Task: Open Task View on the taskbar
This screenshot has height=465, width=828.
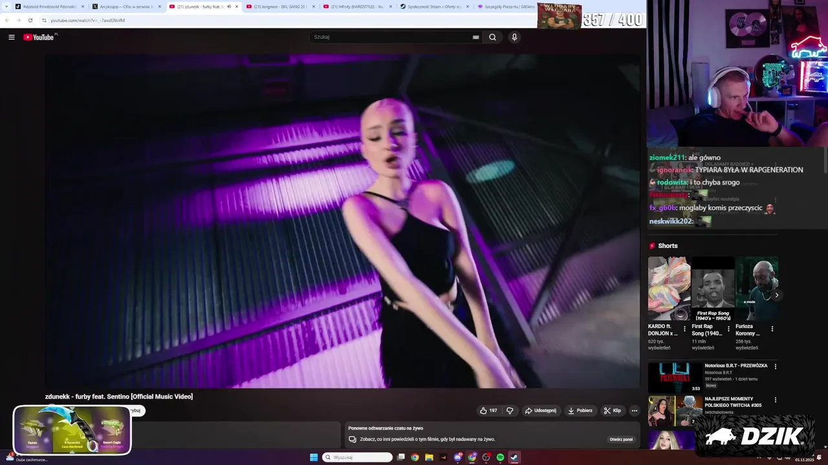Action: point(401,457)
